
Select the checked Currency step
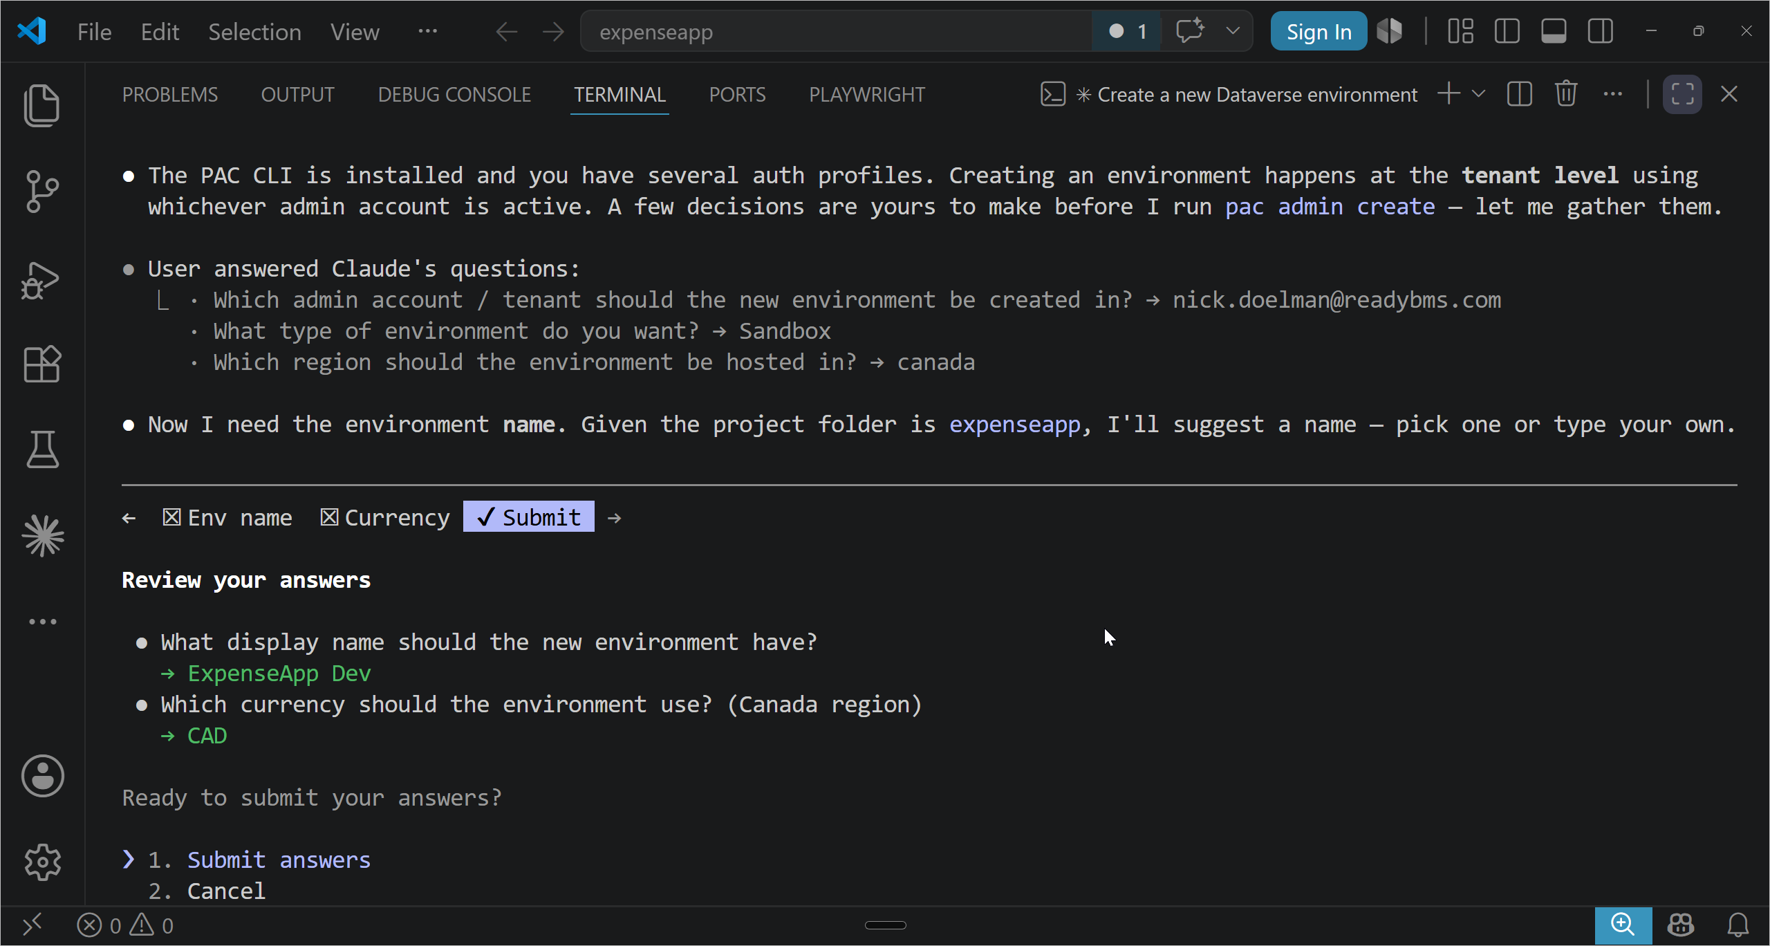(x=384, y=517)
